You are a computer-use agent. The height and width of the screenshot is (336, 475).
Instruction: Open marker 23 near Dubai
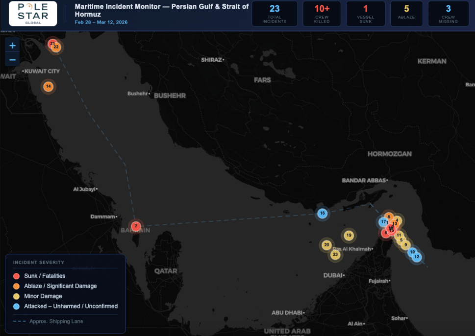(x=335, y=254)
